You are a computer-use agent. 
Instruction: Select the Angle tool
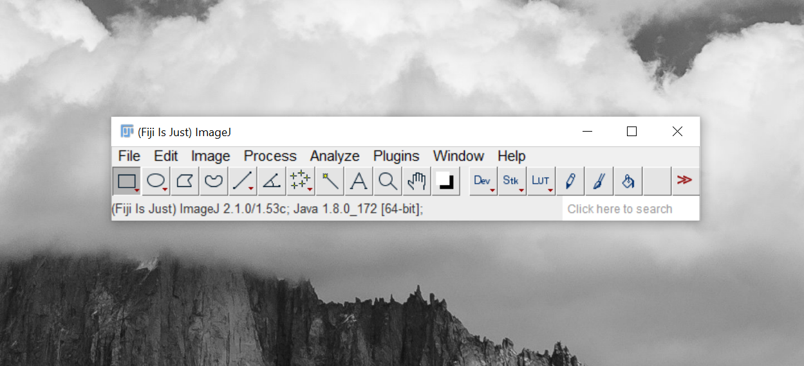pos(272,181)
